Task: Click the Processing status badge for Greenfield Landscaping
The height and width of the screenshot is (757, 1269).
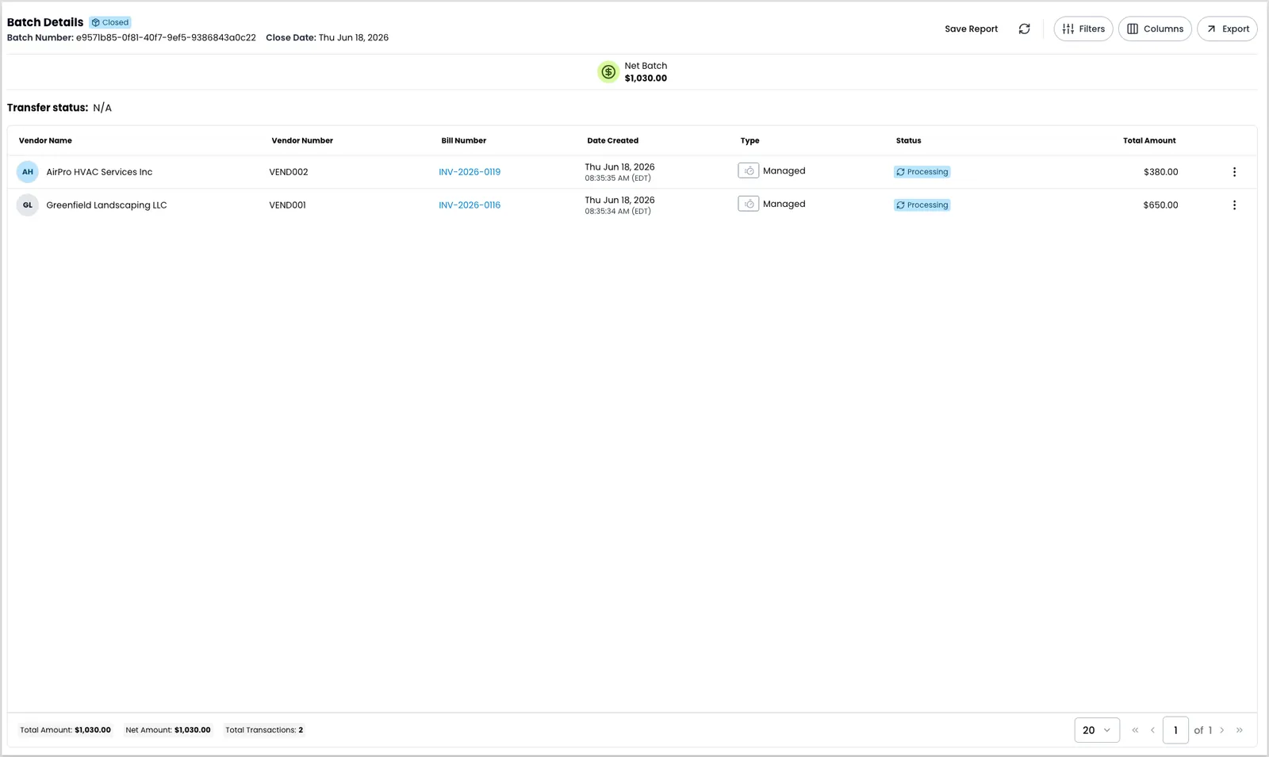Action: click(x=922, y=205)
